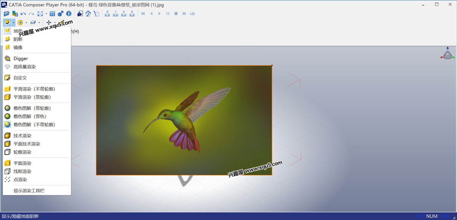Open the 自定义 customize option
The width and height of the screenshot is (457, 220).
click(x=20, y=78)
